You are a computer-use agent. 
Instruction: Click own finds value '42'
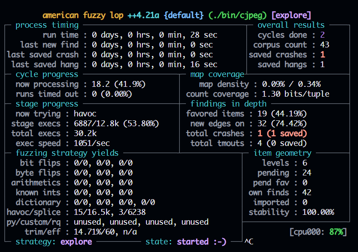tap(307, 192)
